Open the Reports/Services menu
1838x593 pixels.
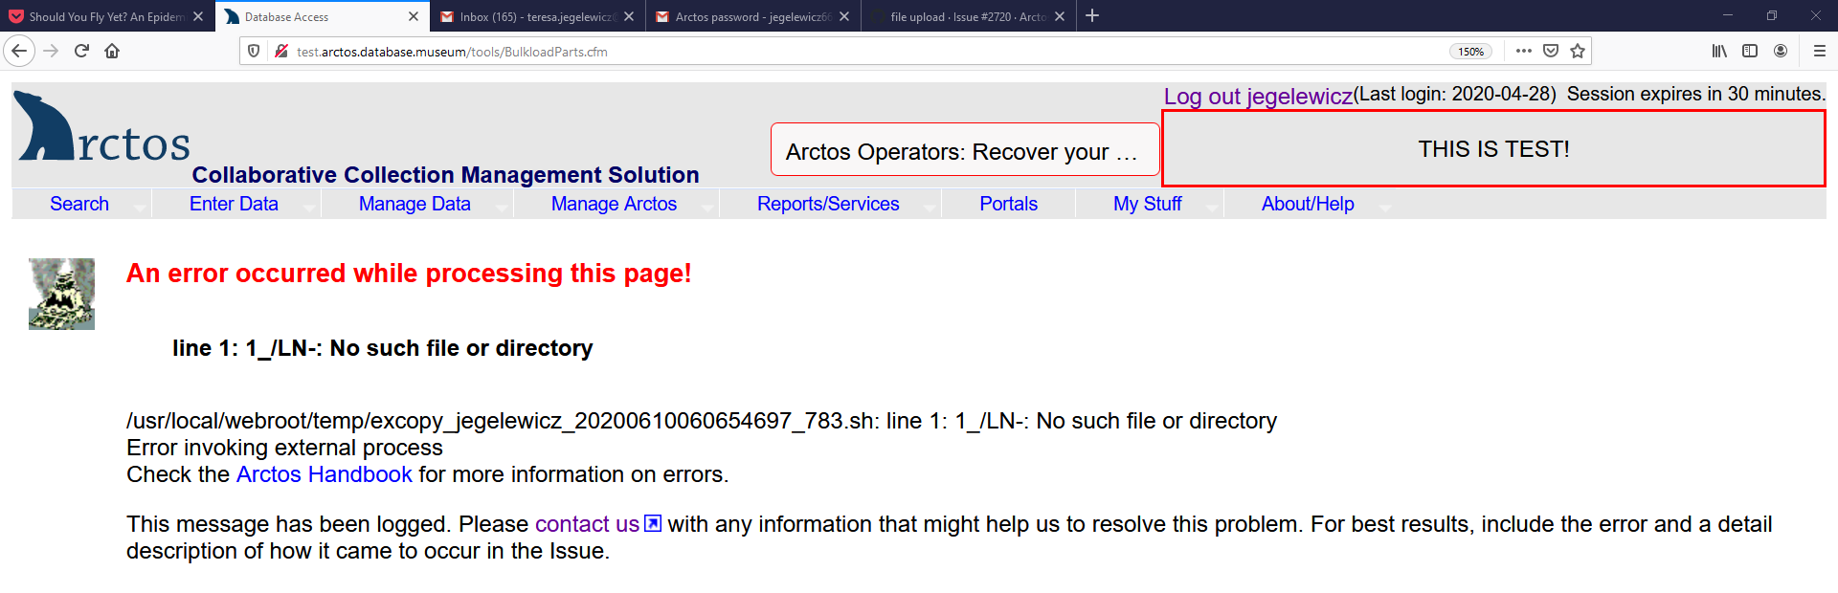(x=828, y=204)
